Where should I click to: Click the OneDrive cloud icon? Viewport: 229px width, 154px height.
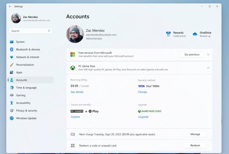(195, 34)
